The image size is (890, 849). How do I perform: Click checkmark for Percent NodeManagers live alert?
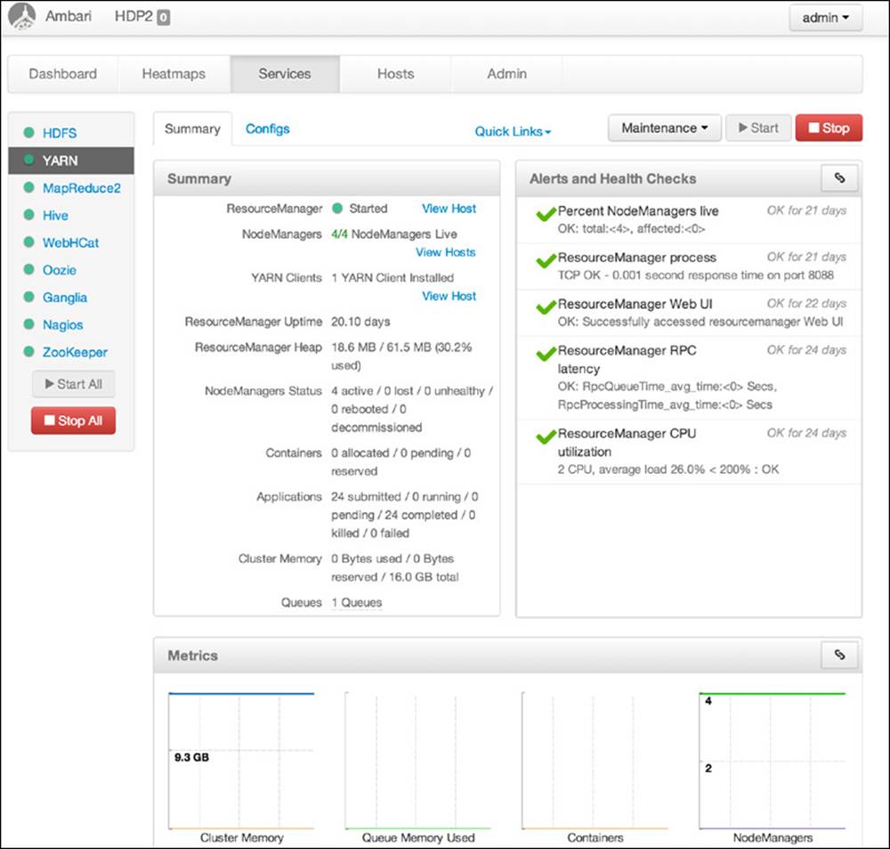click(546, 214)
